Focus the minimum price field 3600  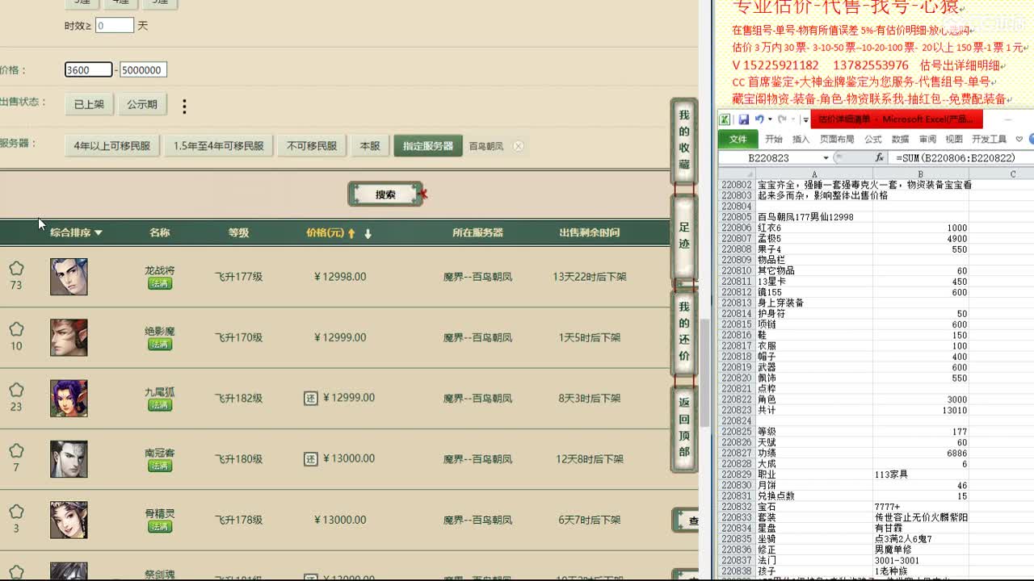(x=89, y=70)
